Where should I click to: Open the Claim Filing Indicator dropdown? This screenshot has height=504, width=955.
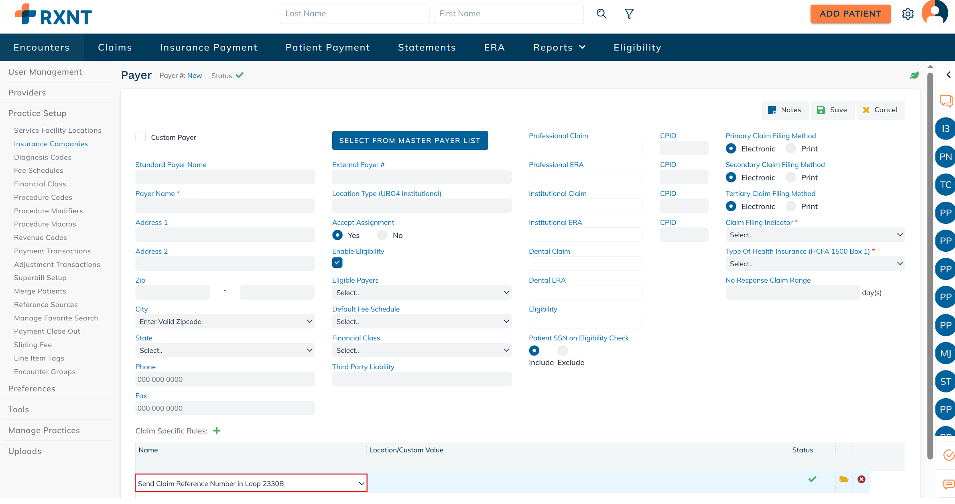(x=815, y=235)
